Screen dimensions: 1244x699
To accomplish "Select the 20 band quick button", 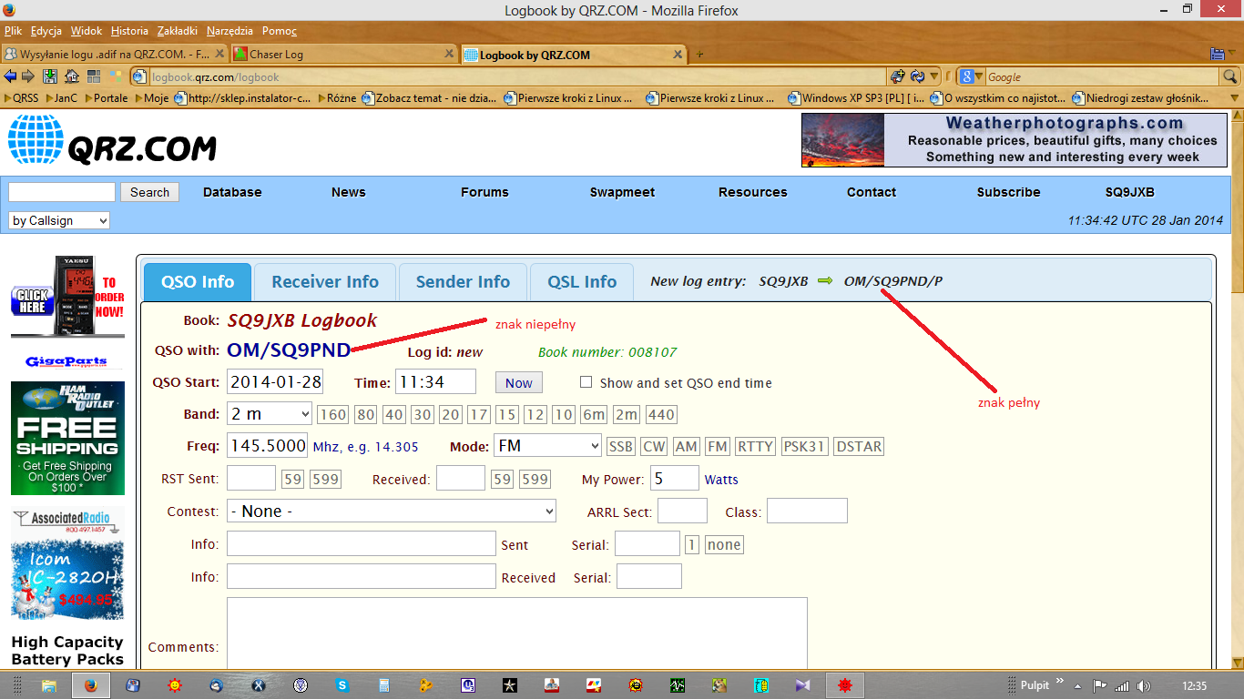I will (450, 415).
